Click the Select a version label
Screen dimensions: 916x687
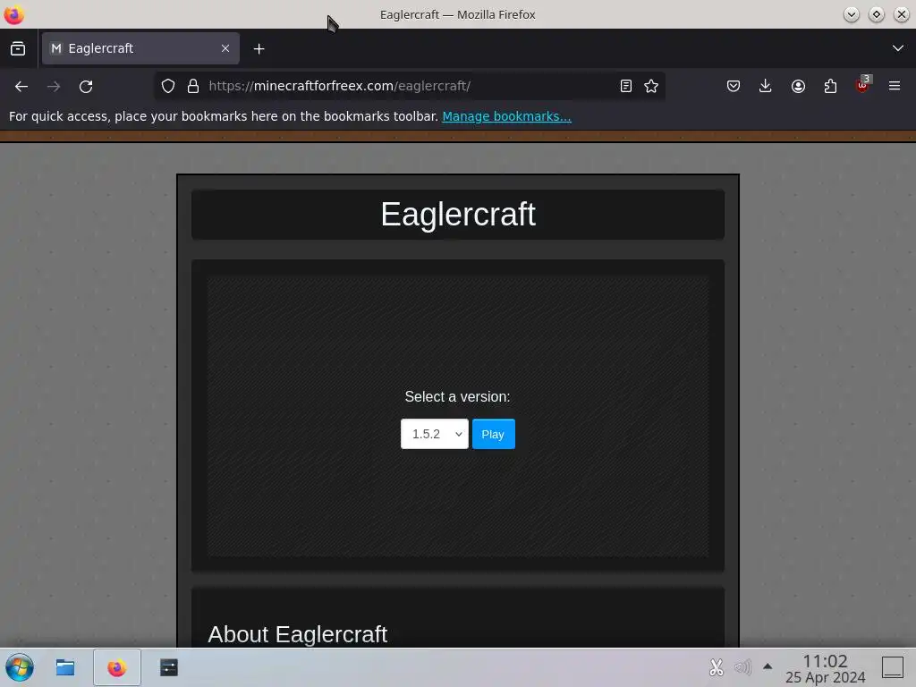(x=457, y=396)
